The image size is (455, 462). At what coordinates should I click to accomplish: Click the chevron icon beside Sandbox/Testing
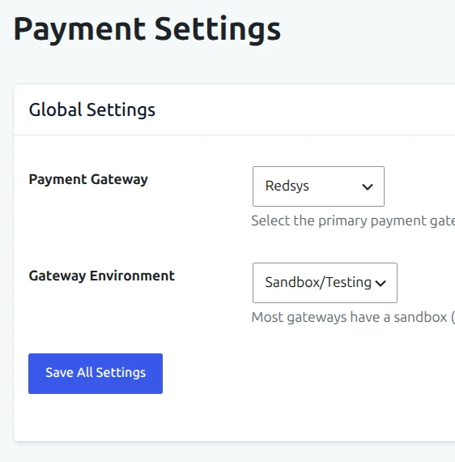[x=381, y=283]
